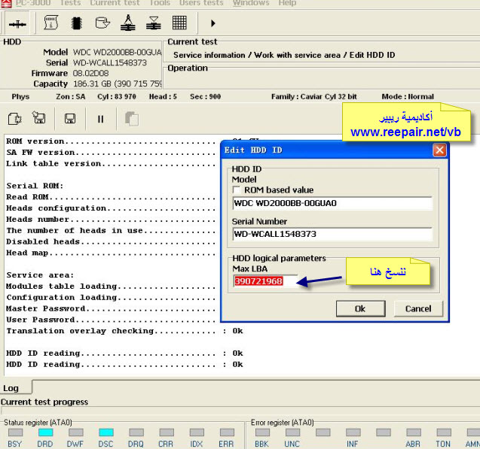Click the Max LBA input field
480x449 pixels.
[x=264, y=281]
